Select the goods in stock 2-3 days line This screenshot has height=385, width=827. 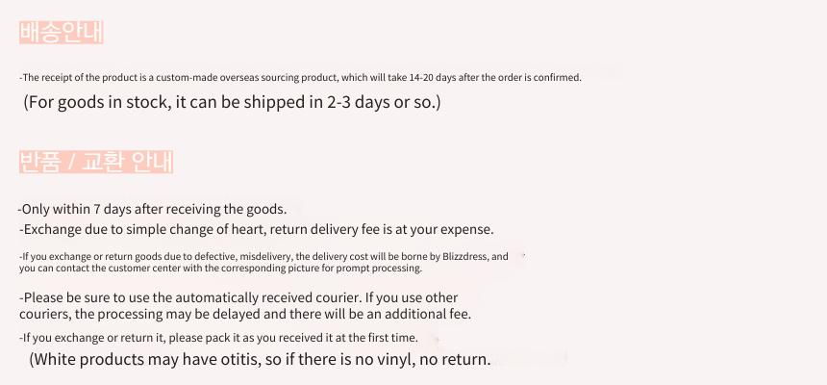click(232, 102)
